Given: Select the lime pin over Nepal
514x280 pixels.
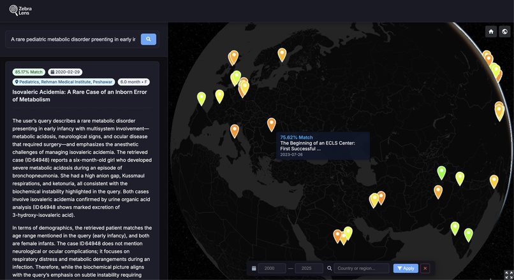Looking at the screenshot, I should [460, 179].
